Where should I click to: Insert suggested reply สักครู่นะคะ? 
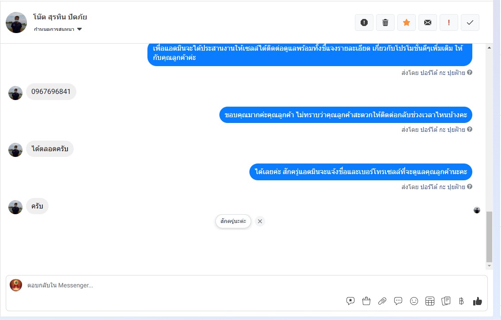233,221
